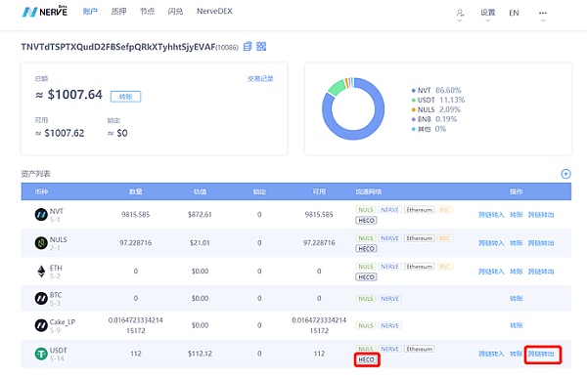
Task: Click the NULS token icon
Action: tap(41, 243)
